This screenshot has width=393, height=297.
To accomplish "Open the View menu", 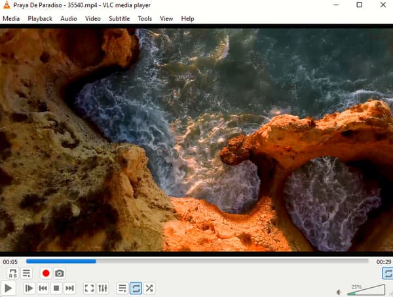I will (166, 18).
